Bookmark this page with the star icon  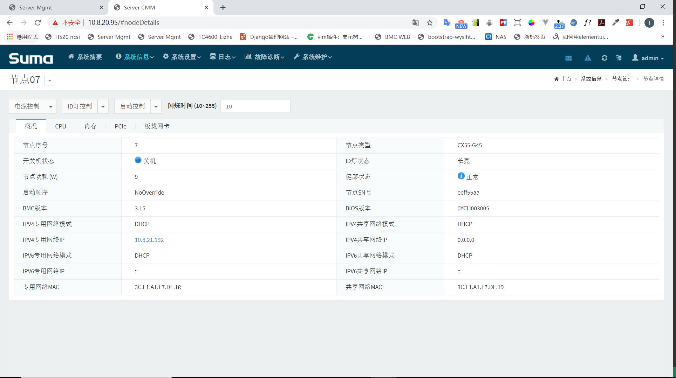pyautogui.click(x=430, y=23)
